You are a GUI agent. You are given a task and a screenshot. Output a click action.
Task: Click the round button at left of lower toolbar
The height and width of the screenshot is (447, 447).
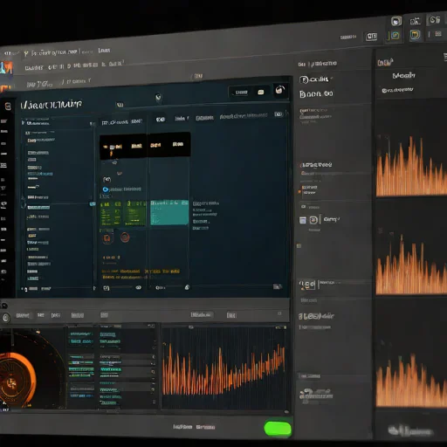[x=6, y=318]
